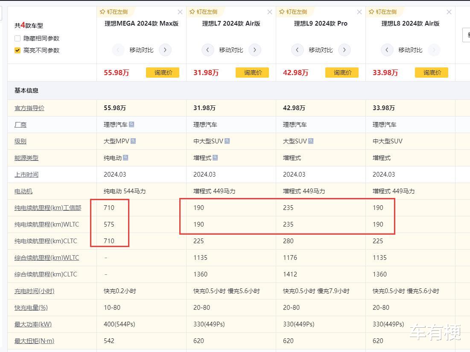Enable 隐藏相同参数 checkbox
470x352 pixels.
18,38
